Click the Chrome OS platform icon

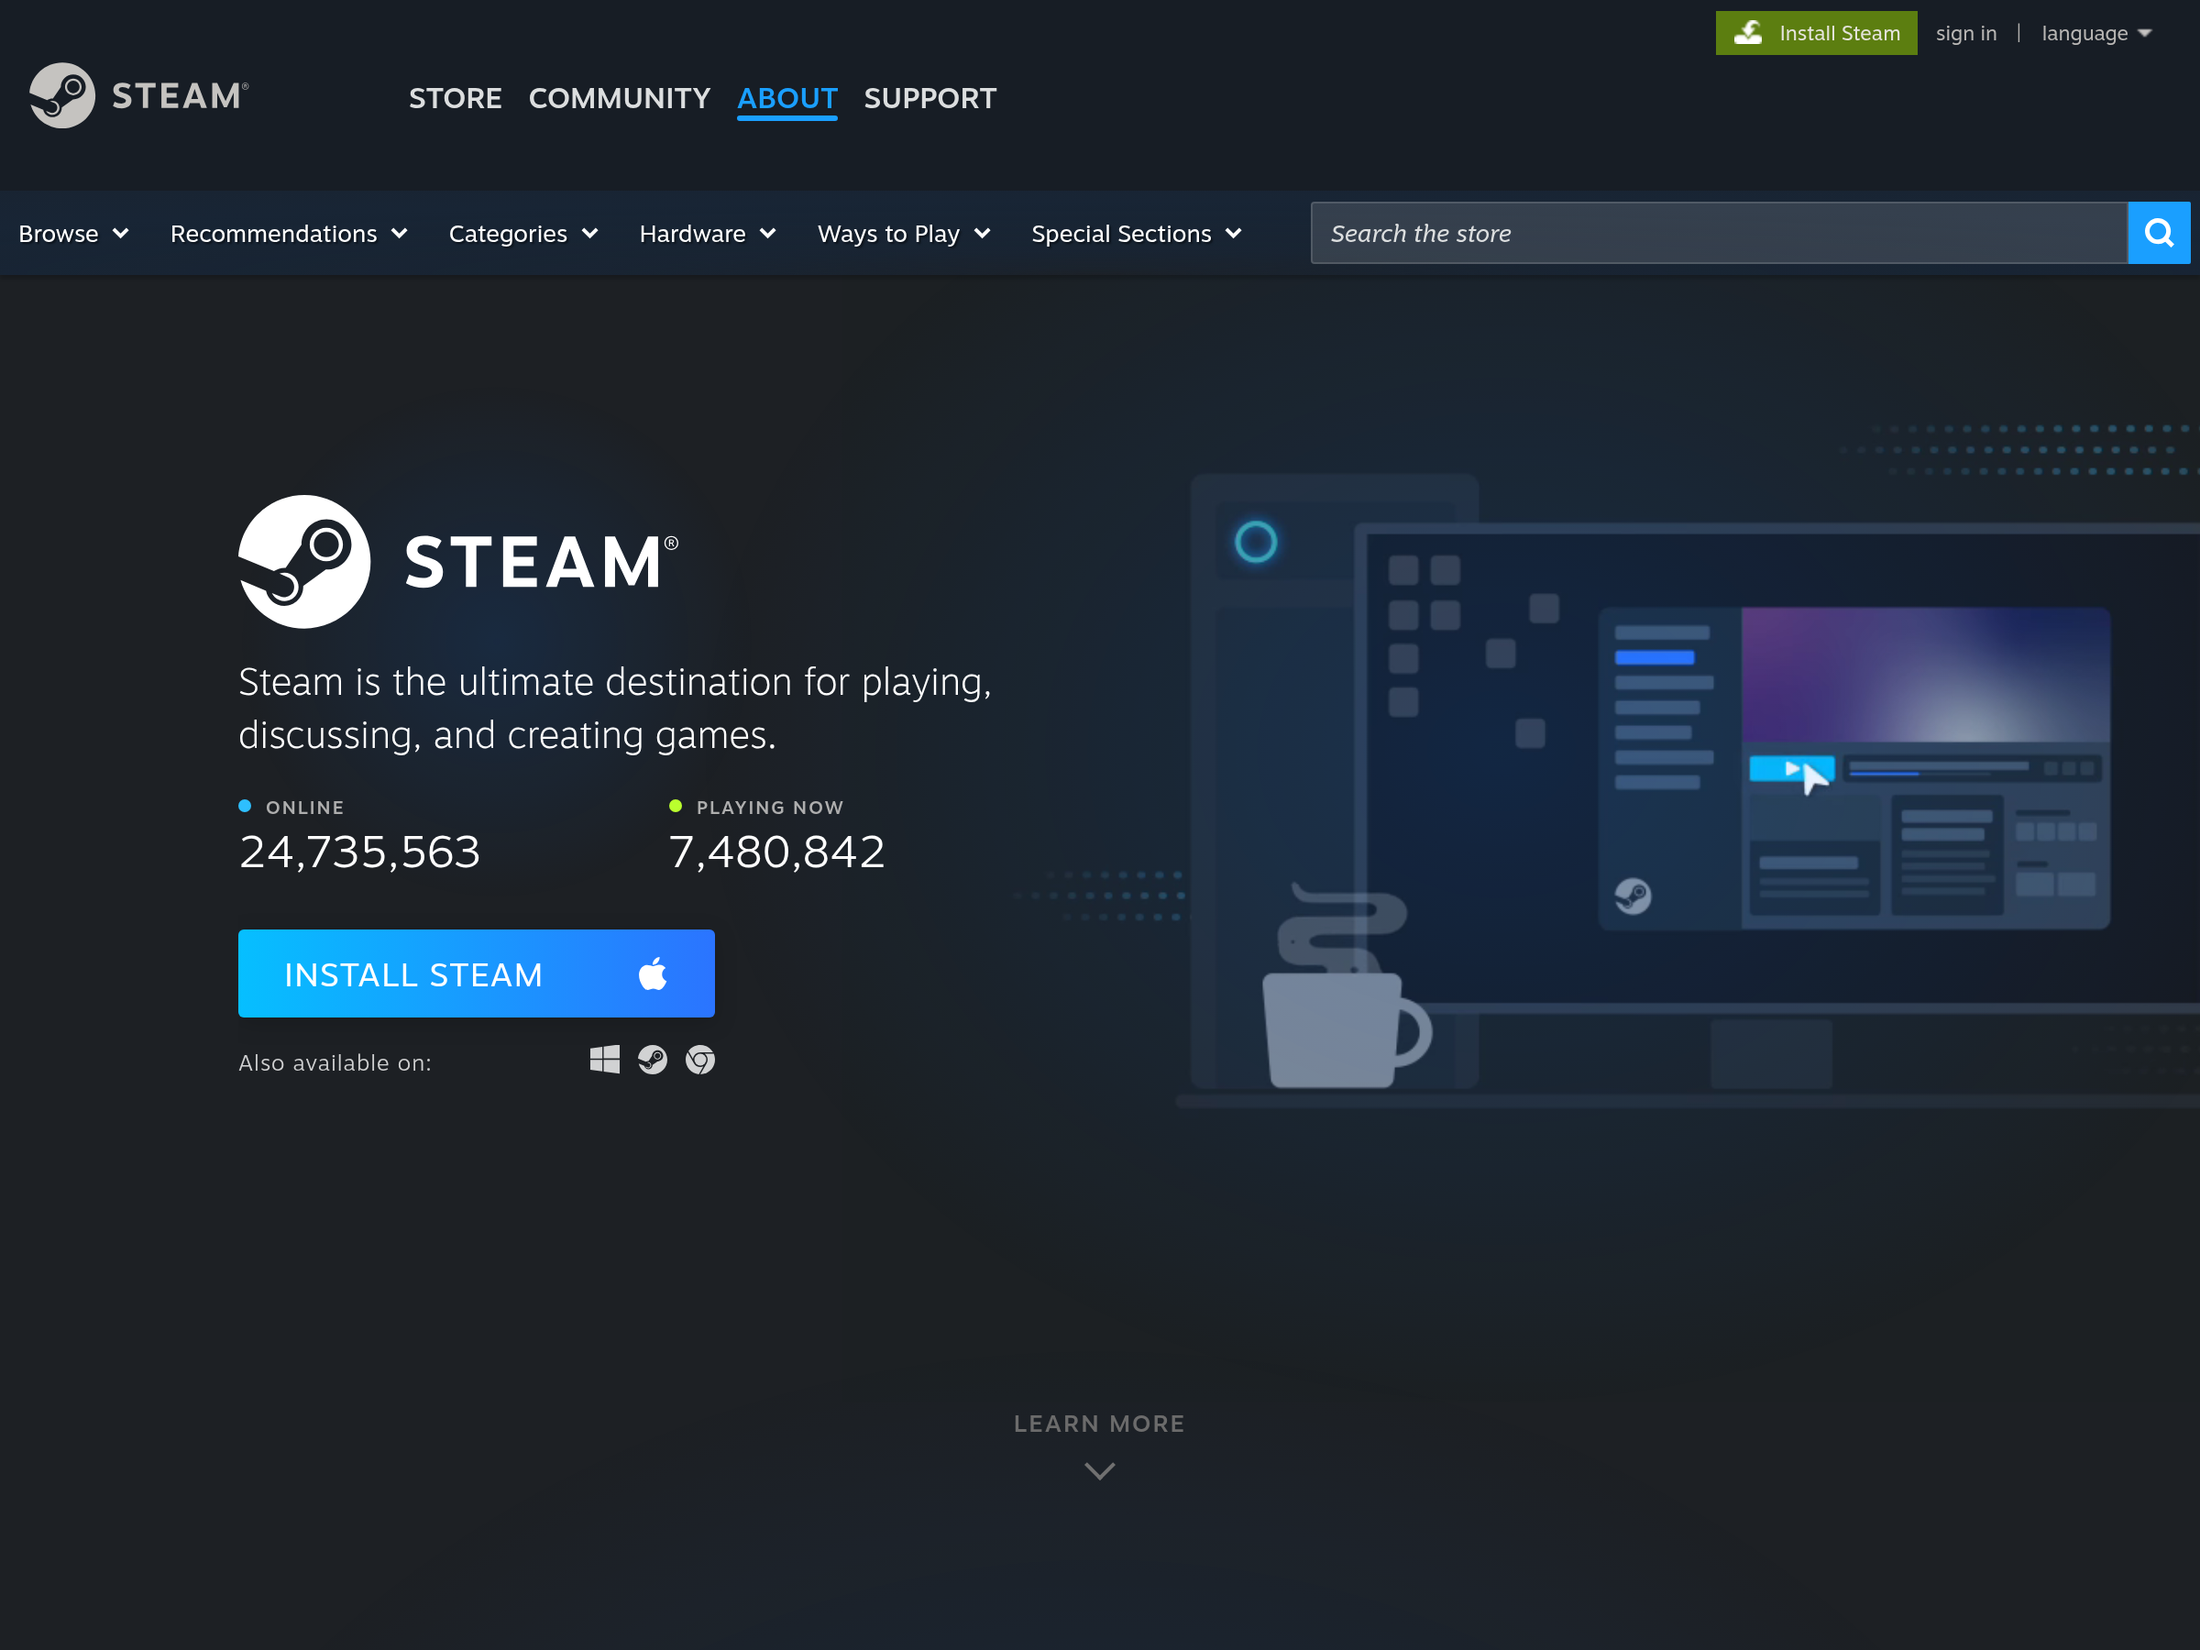tap(700, 1060)
